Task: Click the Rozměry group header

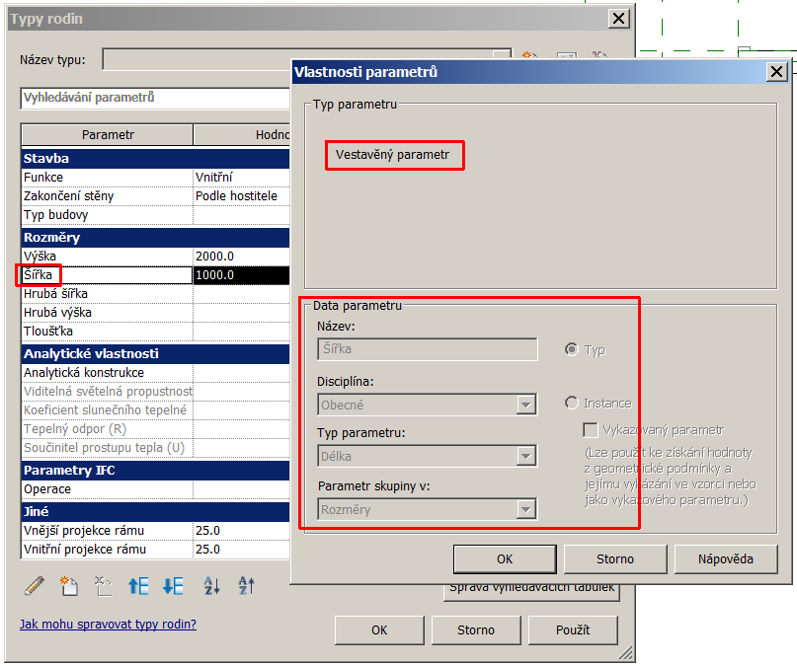Action: pyautogui.click(x=155, y=238)
